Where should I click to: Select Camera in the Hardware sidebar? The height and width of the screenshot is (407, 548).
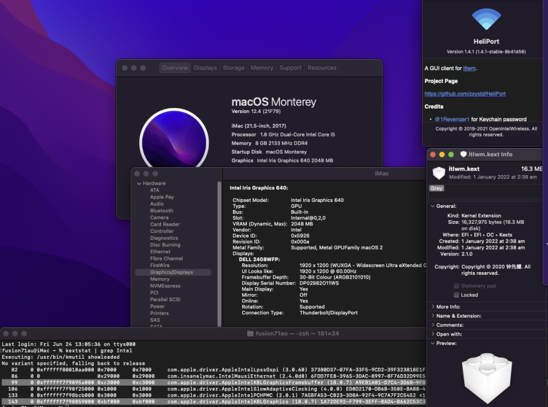tap(159, 217)
